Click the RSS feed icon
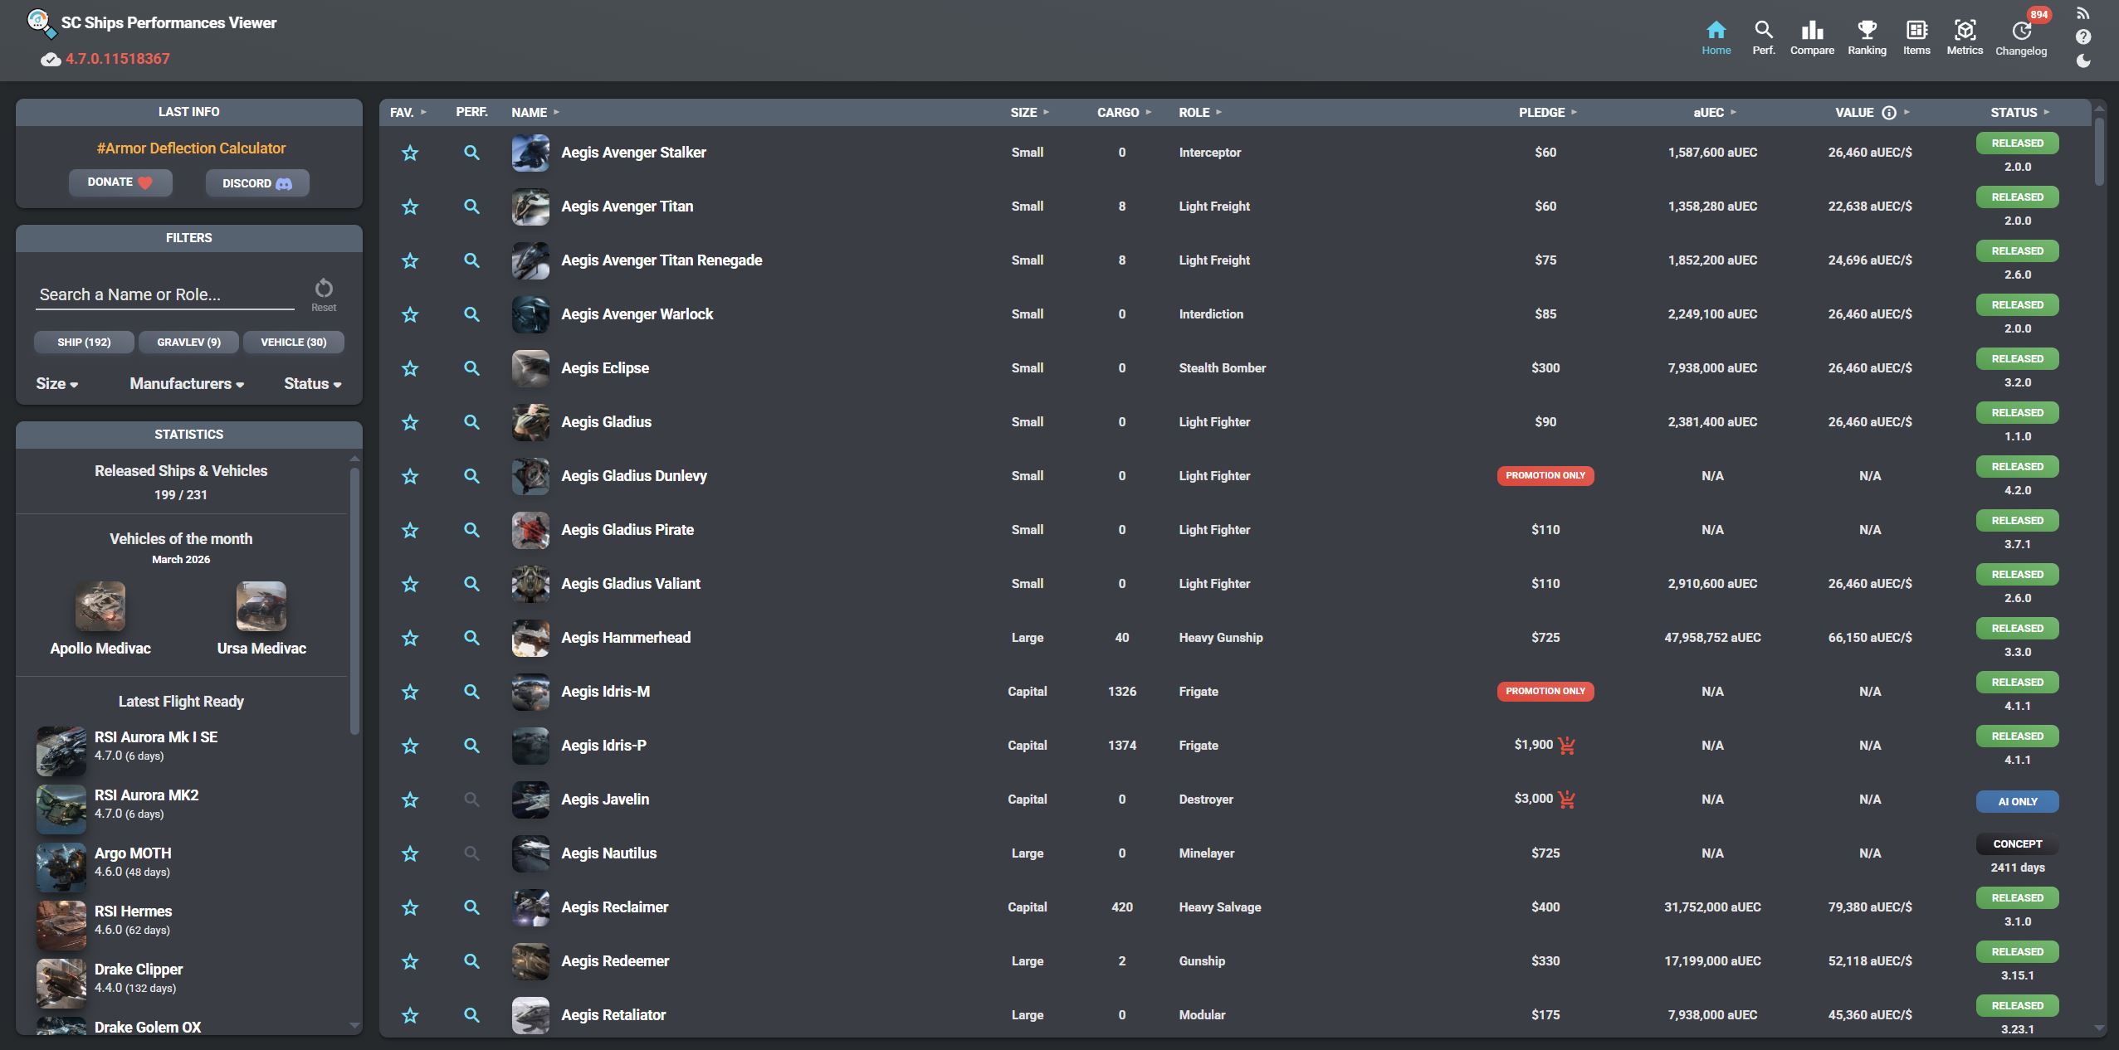The height and width of the screenshot is (1050, 2119). [x=2083, y=13]
